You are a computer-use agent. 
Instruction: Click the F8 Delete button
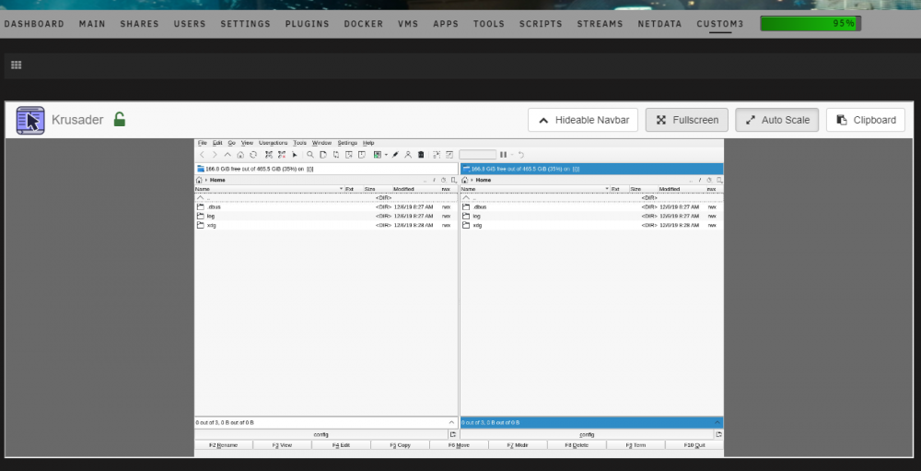coord(577,445)
